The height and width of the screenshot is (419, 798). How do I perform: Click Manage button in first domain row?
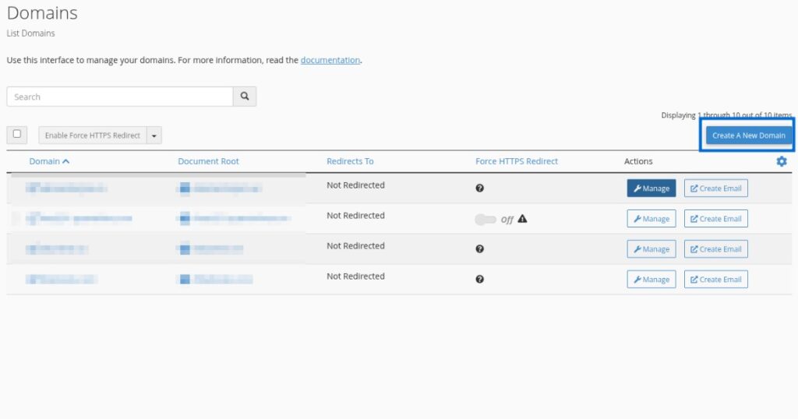click(651, 188)
